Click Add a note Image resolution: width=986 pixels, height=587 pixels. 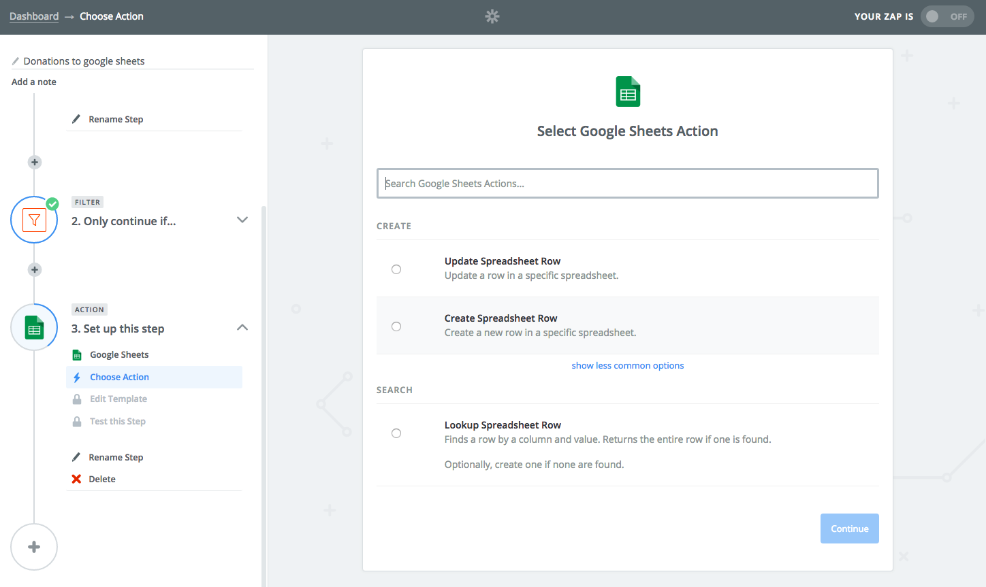[34, 82]
